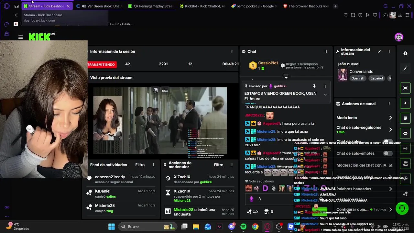Click the chat bubble sidebar icon
414x233 pixels.
click(x=405, y=133)
